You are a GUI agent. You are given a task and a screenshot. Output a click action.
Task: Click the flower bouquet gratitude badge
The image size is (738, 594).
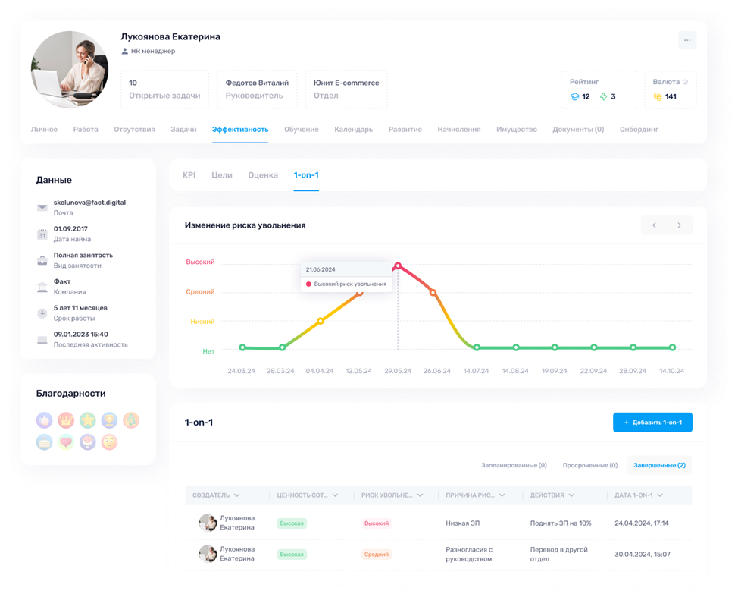point(88,442)
